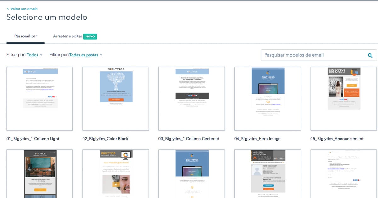Screen dimensions: 378x198
Task: Select the Hot Lead Notification template thumbnail
Action: point(268,174)
